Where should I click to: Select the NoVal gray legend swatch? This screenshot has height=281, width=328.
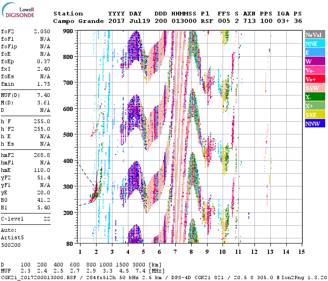pos(315,35)
